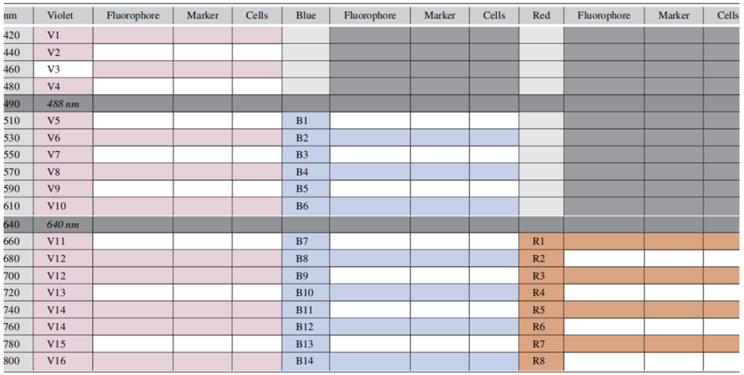Click the Violet column header

coord(60,15)
